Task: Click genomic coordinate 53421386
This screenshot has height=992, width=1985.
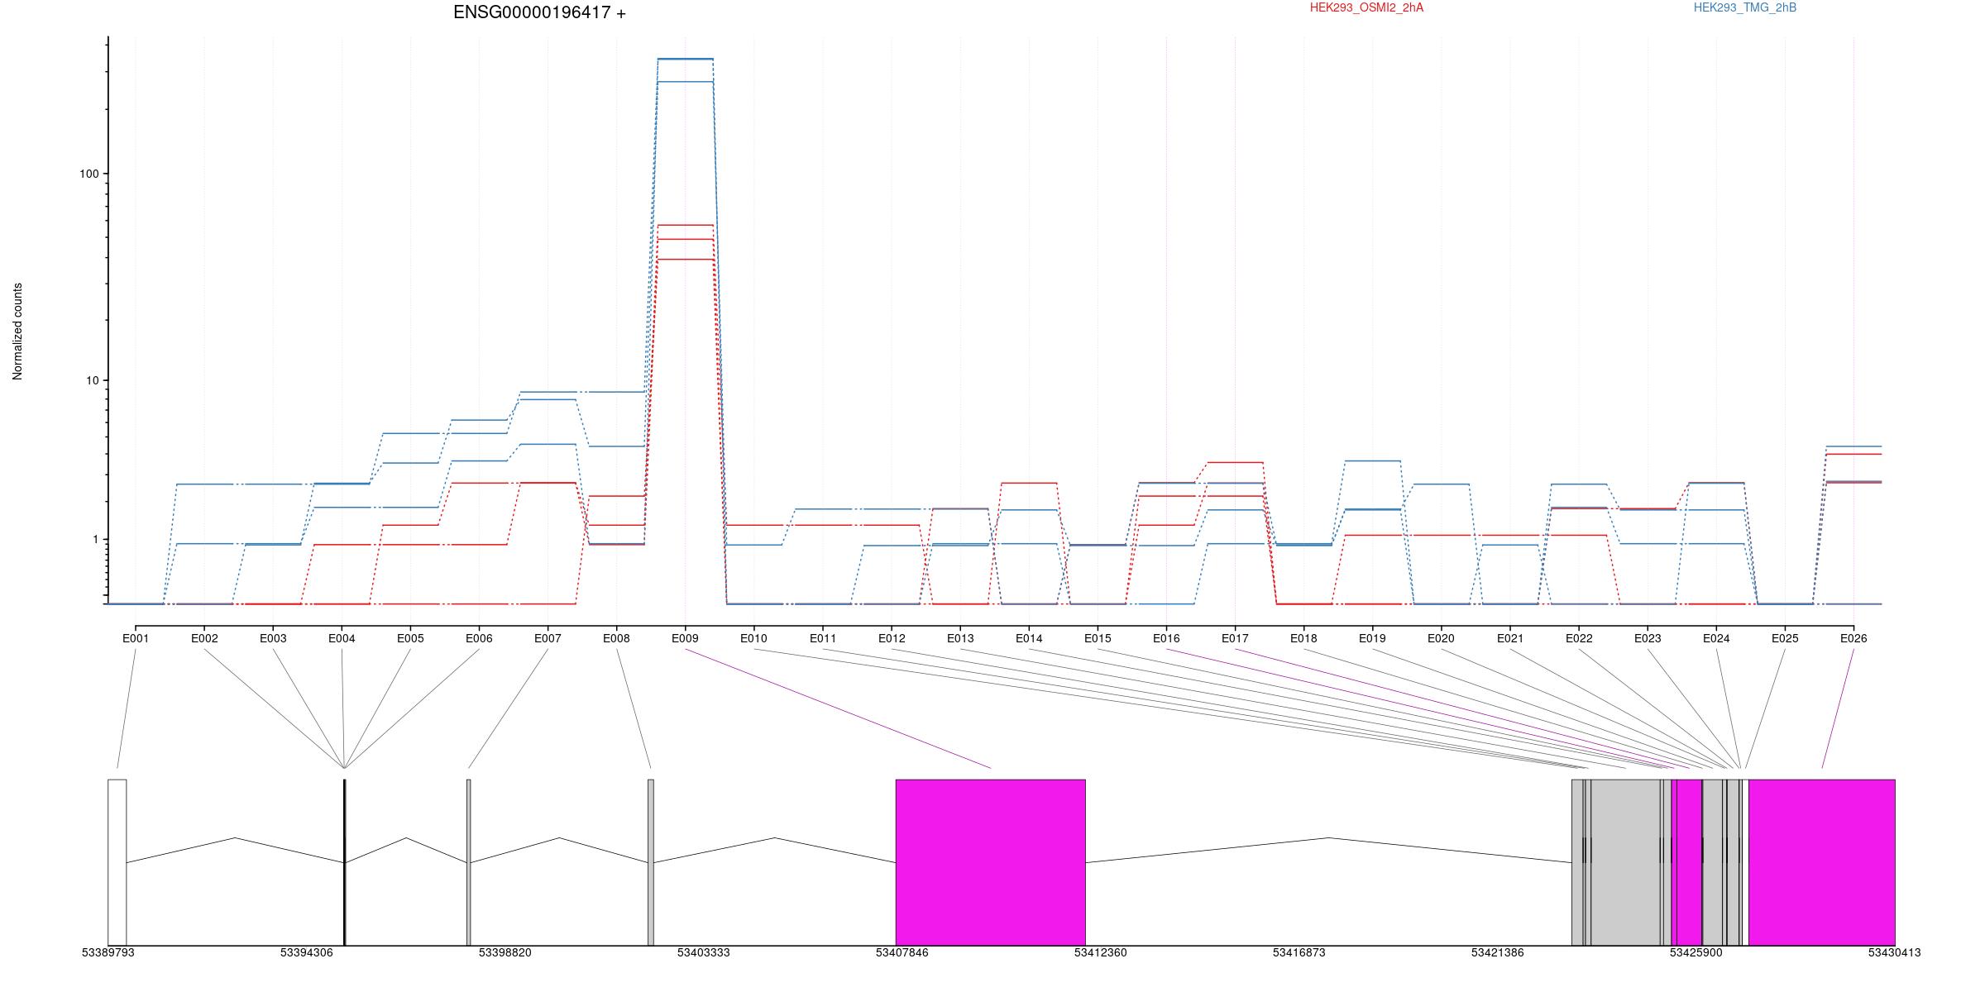Action: 1498,952
